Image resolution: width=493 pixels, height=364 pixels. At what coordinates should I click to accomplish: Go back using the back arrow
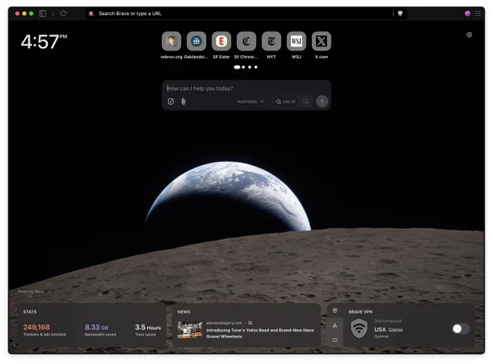coord(53,14)
